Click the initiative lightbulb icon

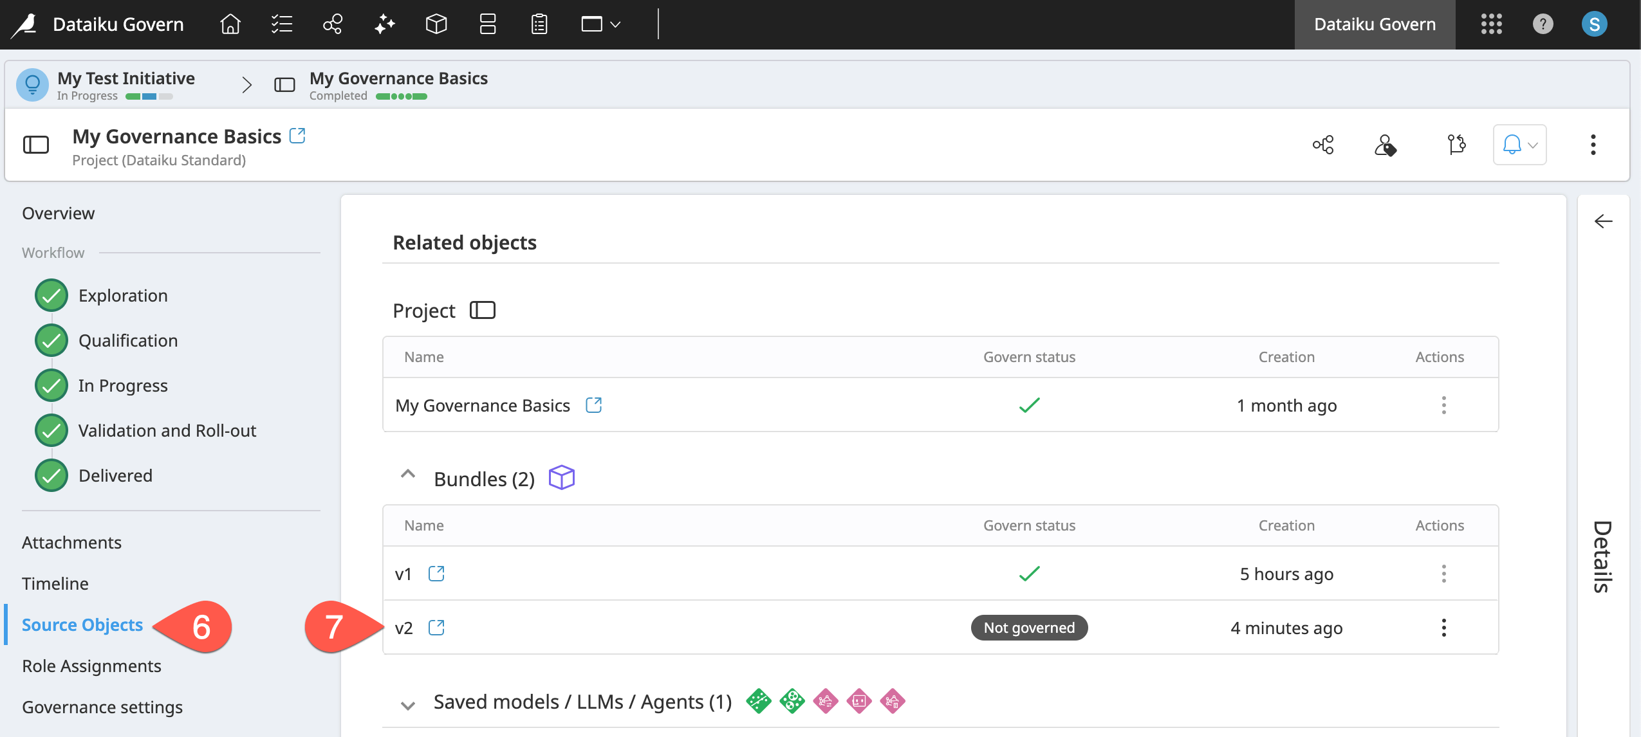tap(32, 84)
